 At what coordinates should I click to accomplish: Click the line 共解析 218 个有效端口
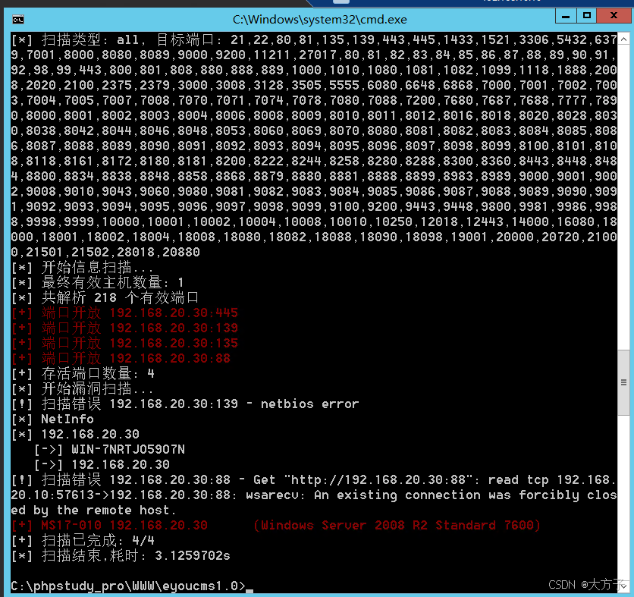(105, 297)
